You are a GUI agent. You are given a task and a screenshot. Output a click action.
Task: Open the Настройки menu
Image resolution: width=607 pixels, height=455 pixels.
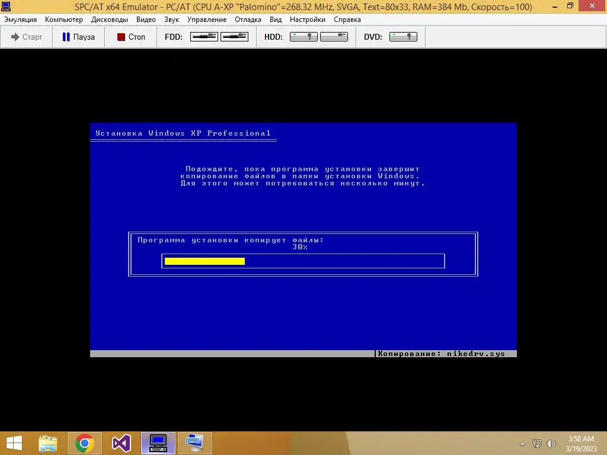[308, 20]
